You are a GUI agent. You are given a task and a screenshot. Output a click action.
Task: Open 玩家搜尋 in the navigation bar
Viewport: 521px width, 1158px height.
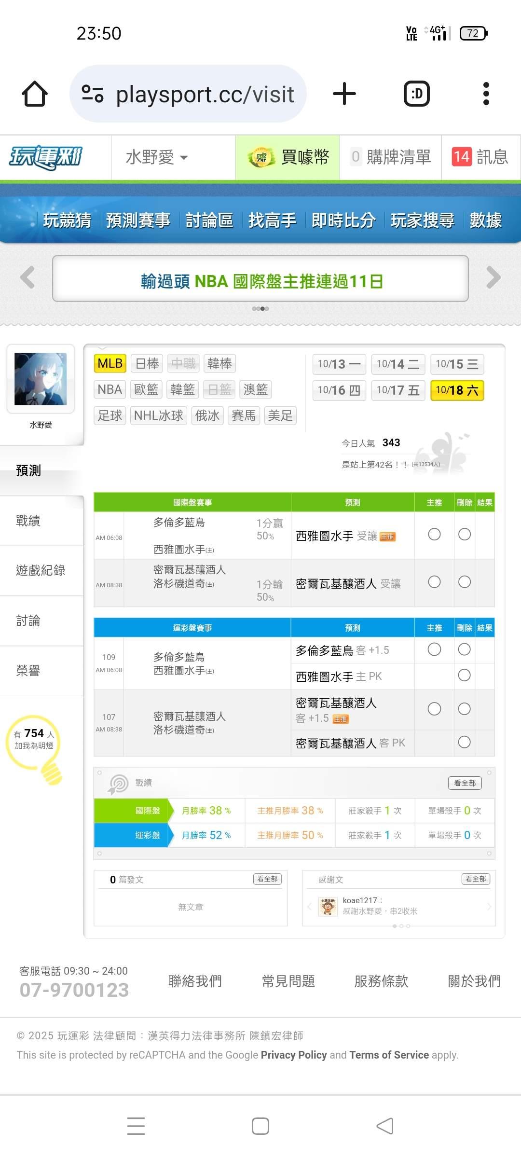click(423, 221)
